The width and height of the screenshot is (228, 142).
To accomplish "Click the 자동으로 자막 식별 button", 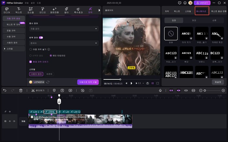I will 88,82.
